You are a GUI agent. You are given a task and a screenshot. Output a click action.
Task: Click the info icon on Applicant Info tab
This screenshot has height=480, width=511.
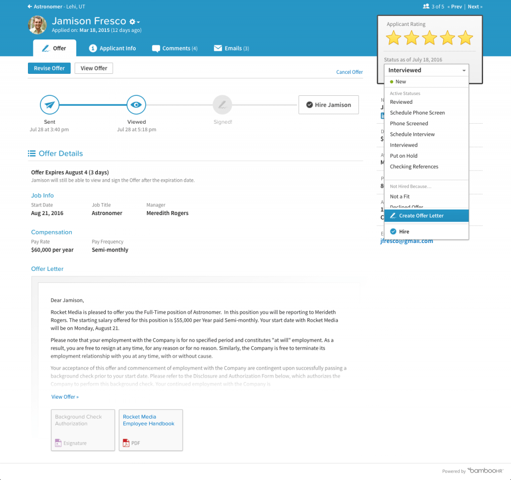(x=93, y=48)
